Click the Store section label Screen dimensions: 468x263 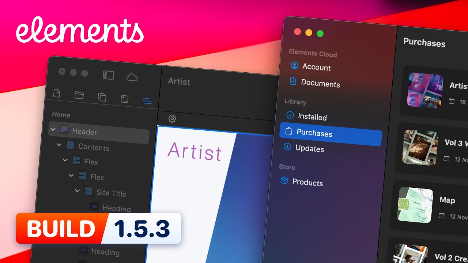(287, 167)
